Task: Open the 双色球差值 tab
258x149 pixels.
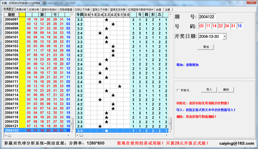Action: click(x=66, y=10)
